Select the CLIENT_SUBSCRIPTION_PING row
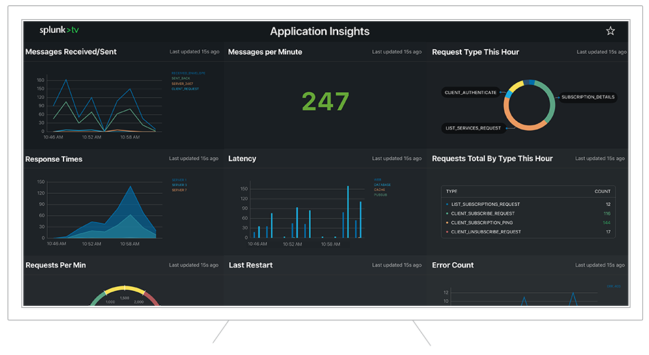649x355 pixels. [528, 223]
